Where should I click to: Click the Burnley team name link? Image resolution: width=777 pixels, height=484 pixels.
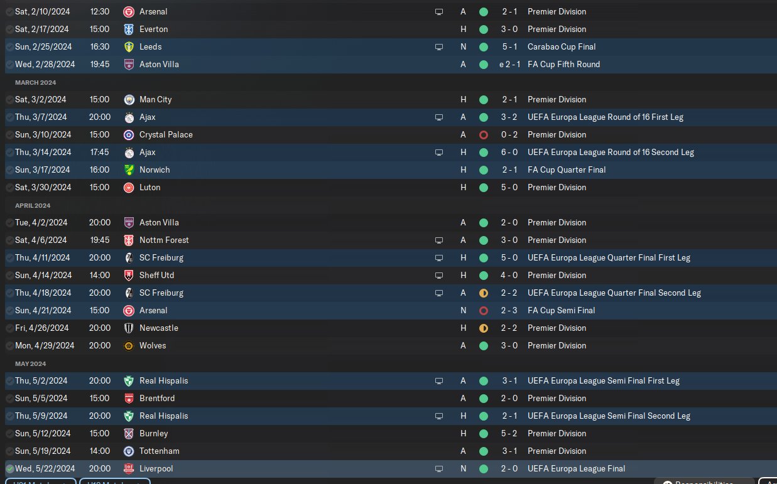pos(154,433)
